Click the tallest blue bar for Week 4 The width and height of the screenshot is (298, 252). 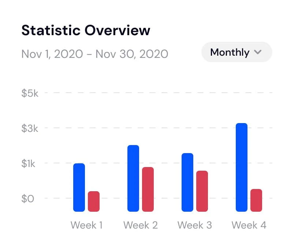pos(241,167)
